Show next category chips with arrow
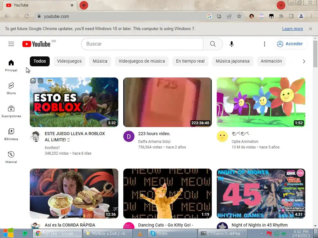Viewport: 318px width, 238px height. click(x=304, y=61)
